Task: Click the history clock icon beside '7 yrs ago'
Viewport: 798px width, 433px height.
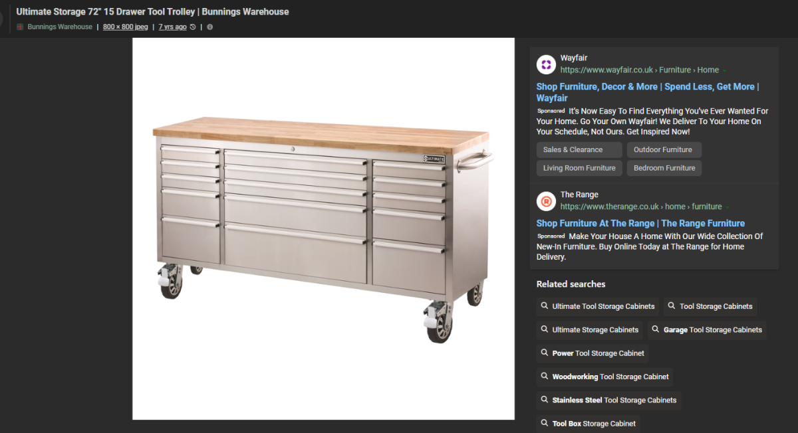Action: 193,27
